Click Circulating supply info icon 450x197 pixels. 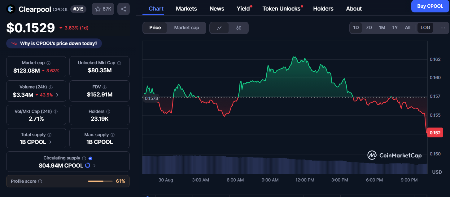[x=84, y=158]
